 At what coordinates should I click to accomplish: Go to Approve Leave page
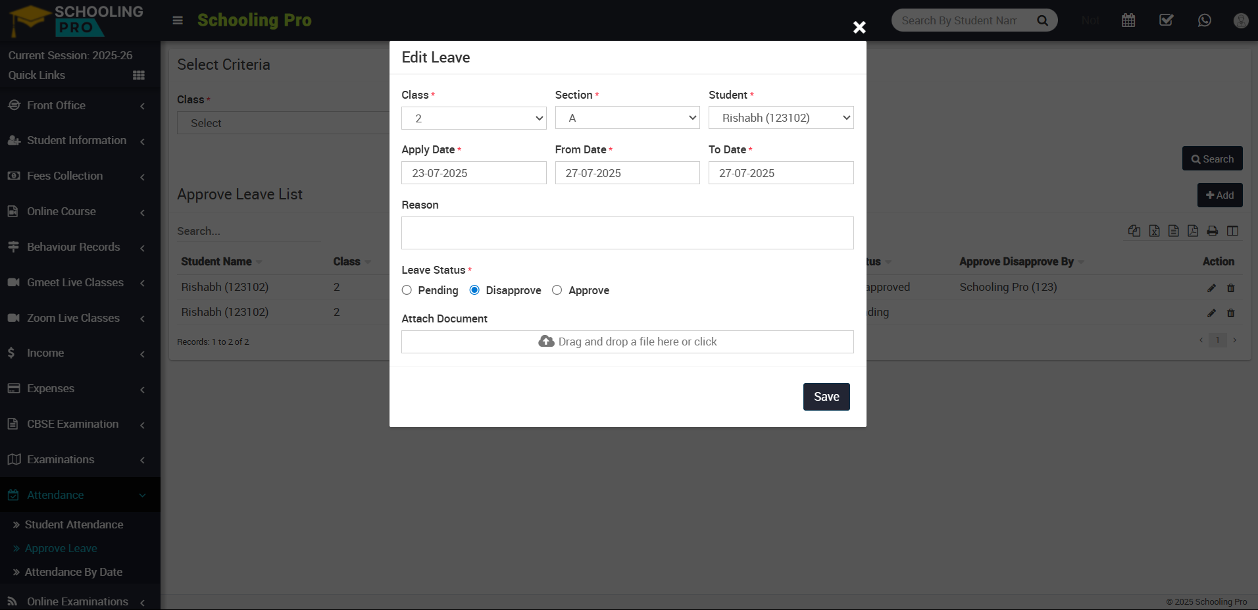coord(61,548)
